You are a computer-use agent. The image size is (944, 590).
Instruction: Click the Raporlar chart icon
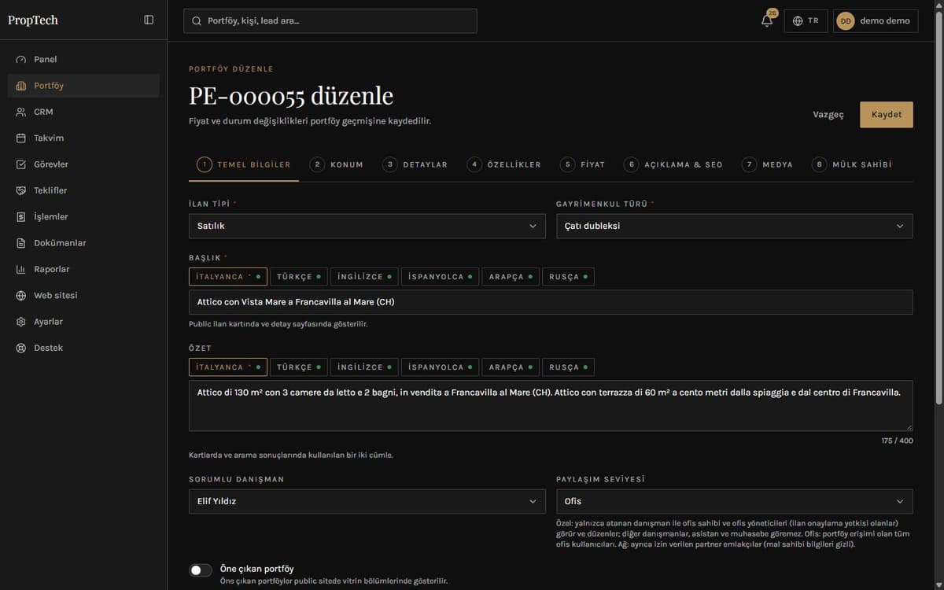tap(21, 269)
